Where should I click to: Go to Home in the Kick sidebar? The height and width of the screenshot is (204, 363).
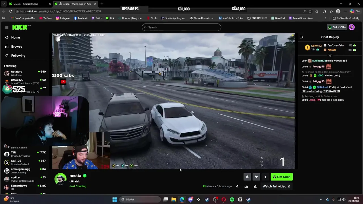point(12,37)
